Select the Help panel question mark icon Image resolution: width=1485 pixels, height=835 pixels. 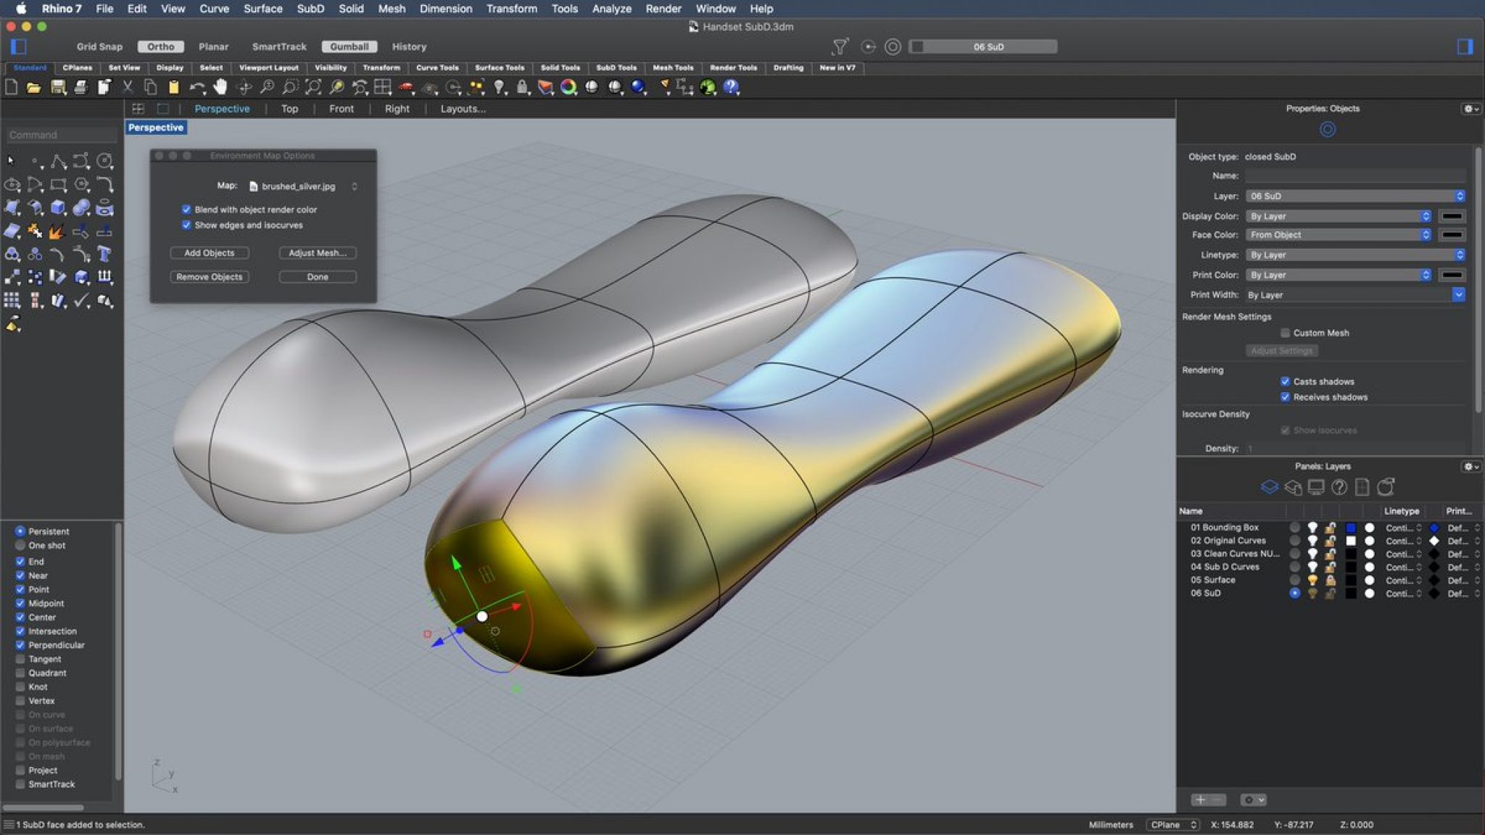click(x=1339, y=486)
